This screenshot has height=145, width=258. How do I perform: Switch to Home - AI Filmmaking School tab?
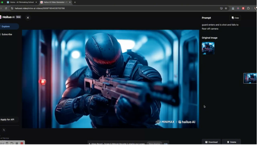point(21,2)
